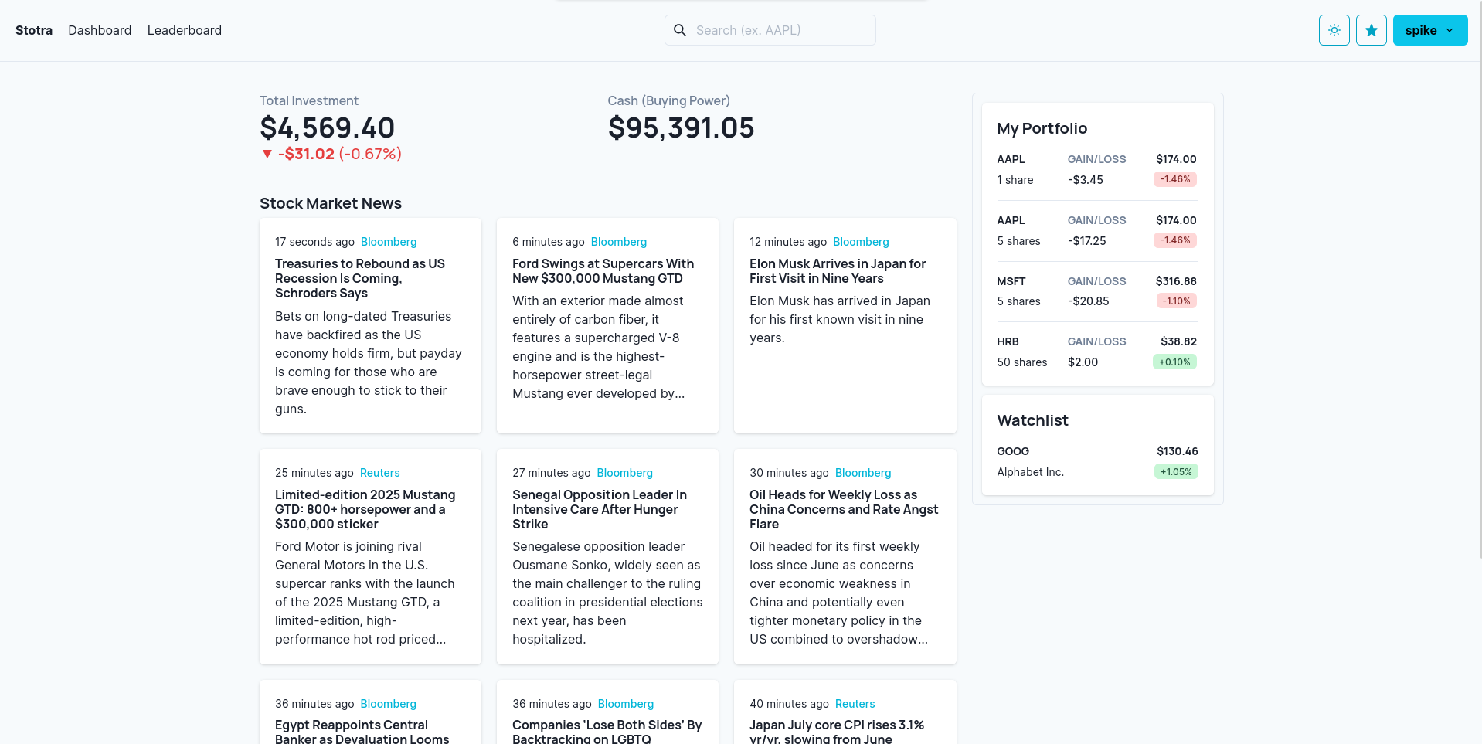
Task: Open Companies 'Lose Both Sides' article
Action: coord(607,712)
